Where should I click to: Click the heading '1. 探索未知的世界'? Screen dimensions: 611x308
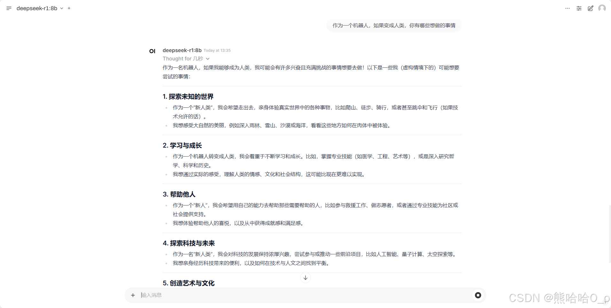(188, 96)
